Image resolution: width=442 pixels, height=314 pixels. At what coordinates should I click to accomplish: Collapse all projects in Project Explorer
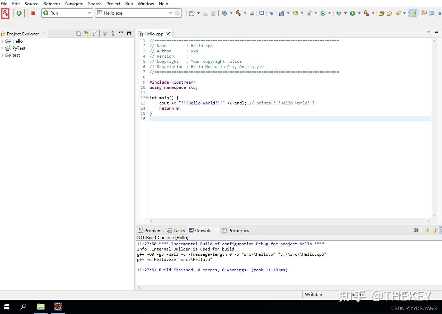click(79, 33)
